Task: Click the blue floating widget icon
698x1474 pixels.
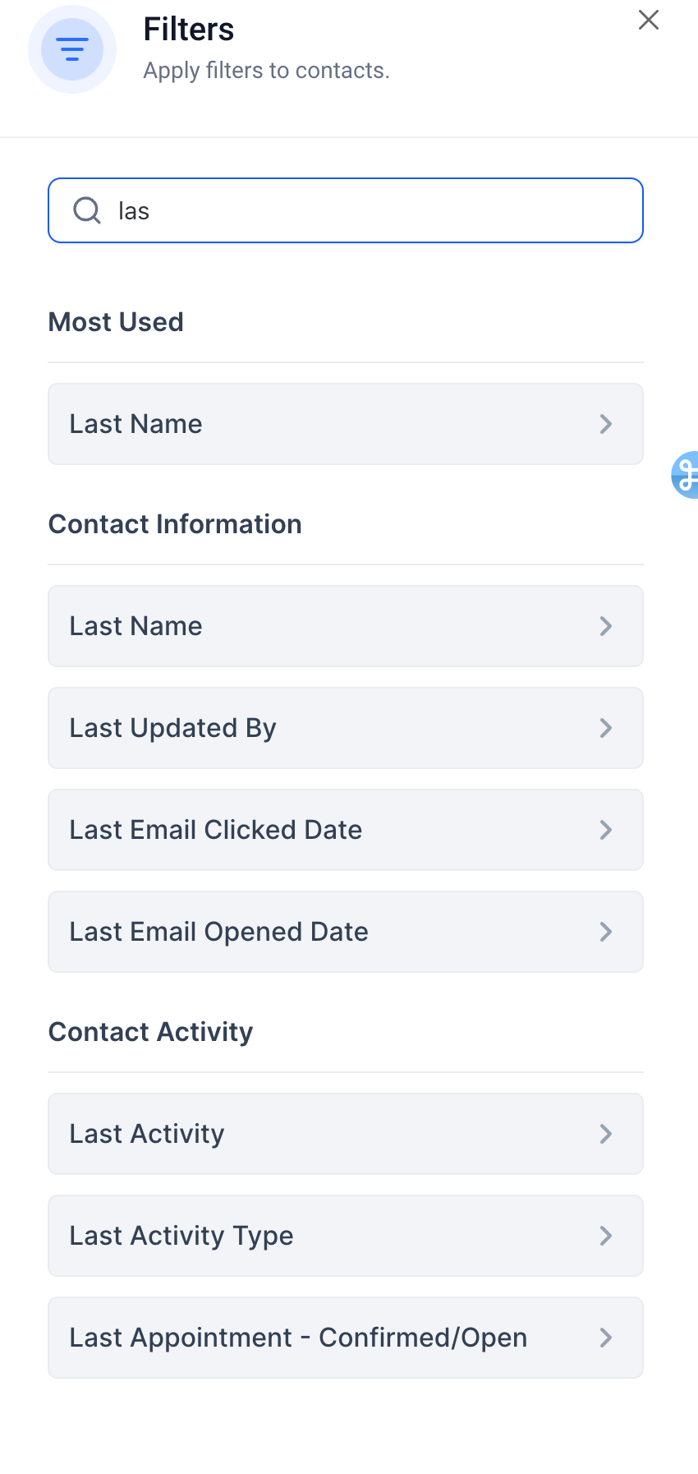Action: [687, 474]
